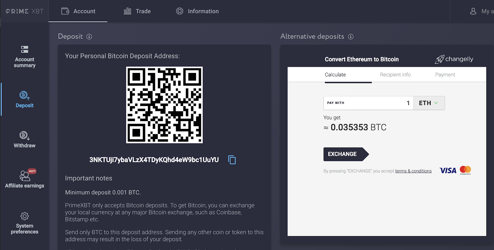The width and height of the screenshot is (494, 250).
Task: Click the Minimum deposit 0.001 BTC note
Action: point(103,193)
